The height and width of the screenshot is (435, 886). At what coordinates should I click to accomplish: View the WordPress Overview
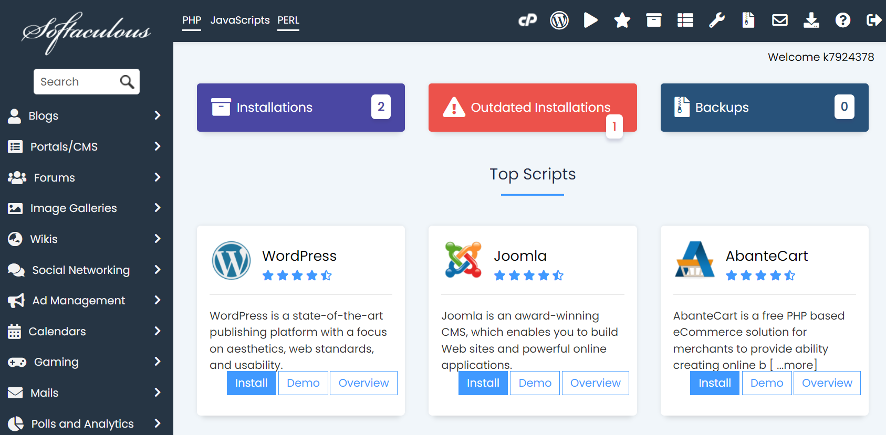363,383
